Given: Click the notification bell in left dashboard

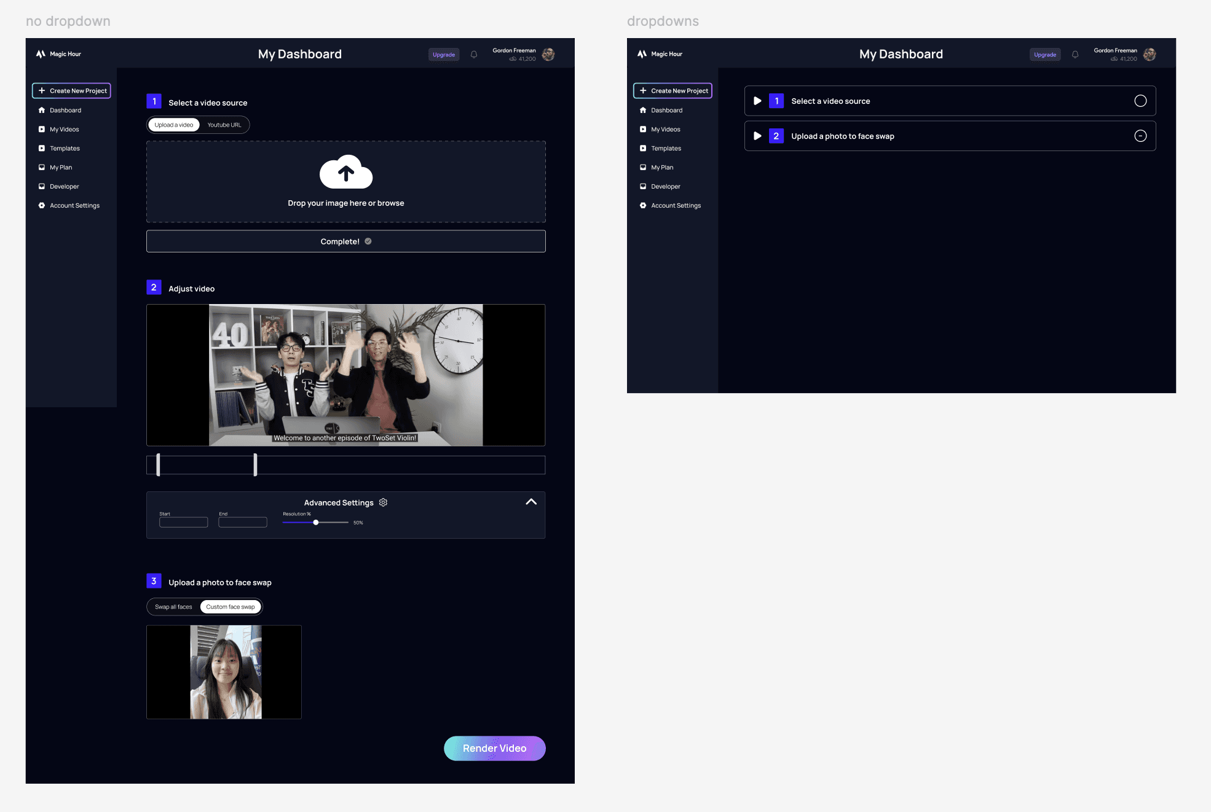Looking at the screenshot, I should pyautogui.click(x=474, y=55).
